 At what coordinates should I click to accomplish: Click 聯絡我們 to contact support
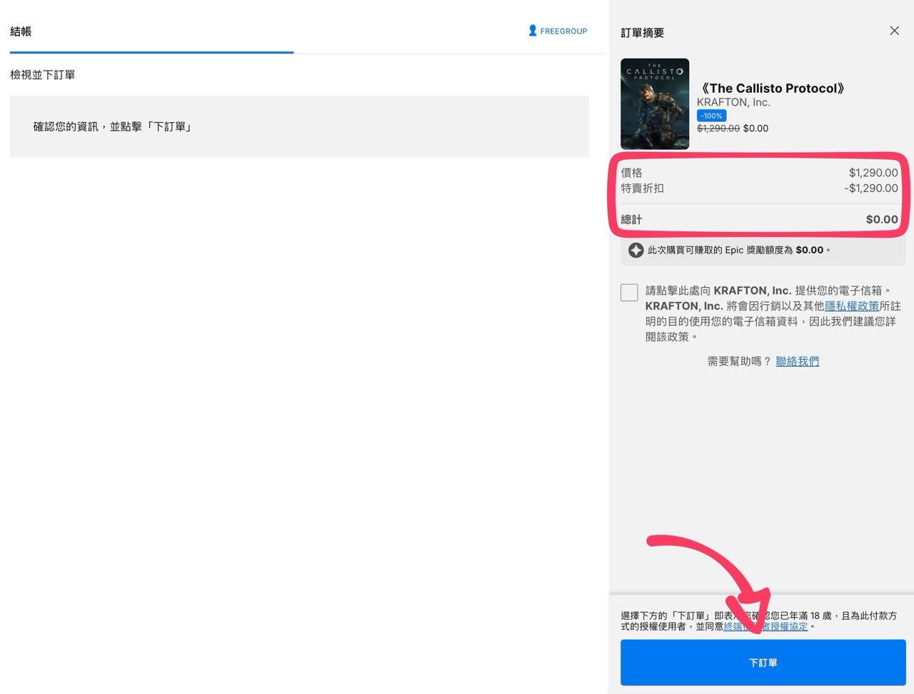point(797,361)
